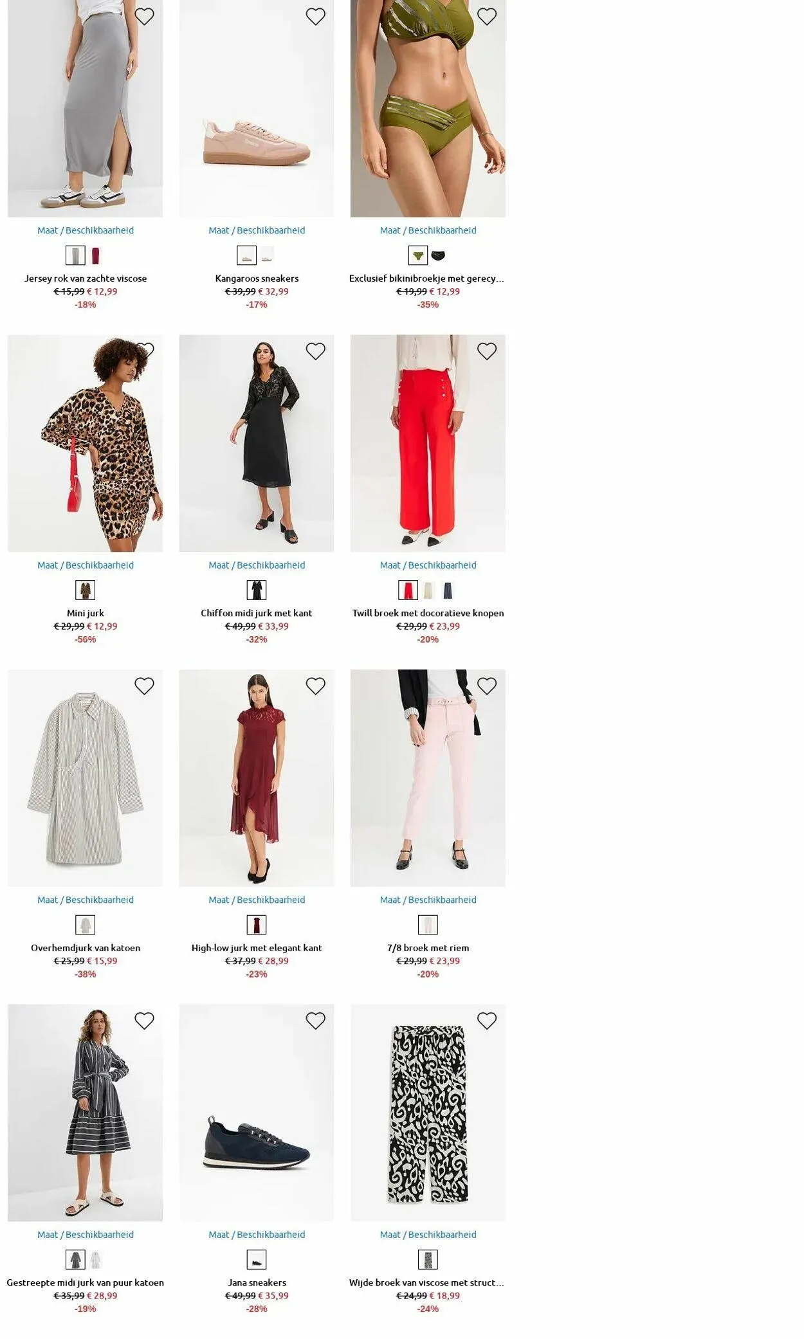Select the white Gestreepte midi jurk variant

pos(96,1259)
